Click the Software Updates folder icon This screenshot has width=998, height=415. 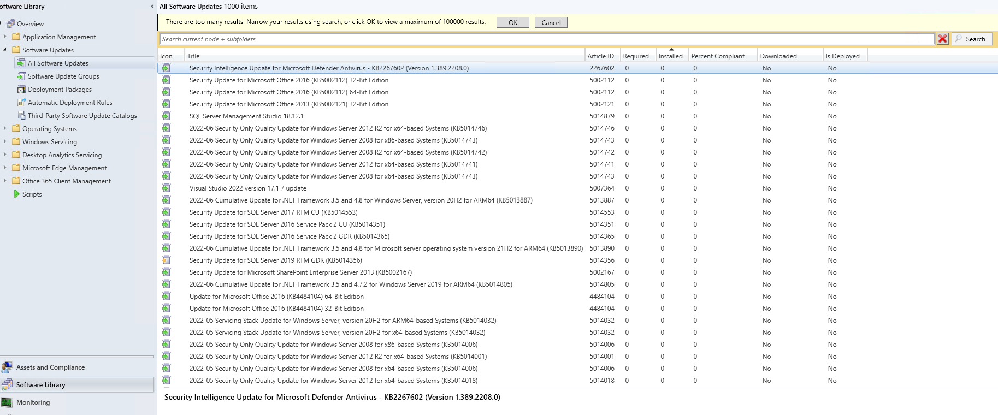[x=16, y=50]
